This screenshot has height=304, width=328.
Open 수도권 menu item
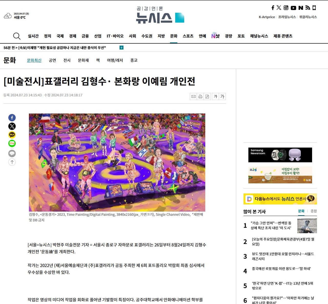(x=147, y=36)
